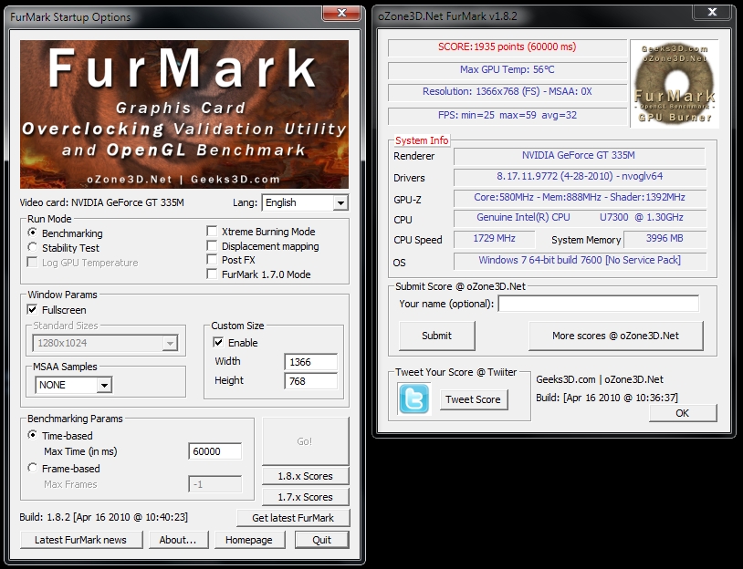Viewport: 743px width, 569px height.
Task: Click the Twitter bird icon
Action: (414, 398)
